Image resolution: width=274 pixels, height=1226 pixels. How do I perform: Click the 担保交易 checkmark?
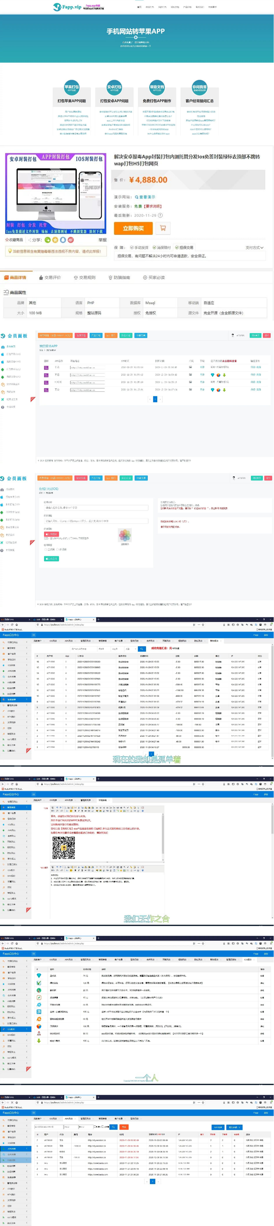pos(177,248)
